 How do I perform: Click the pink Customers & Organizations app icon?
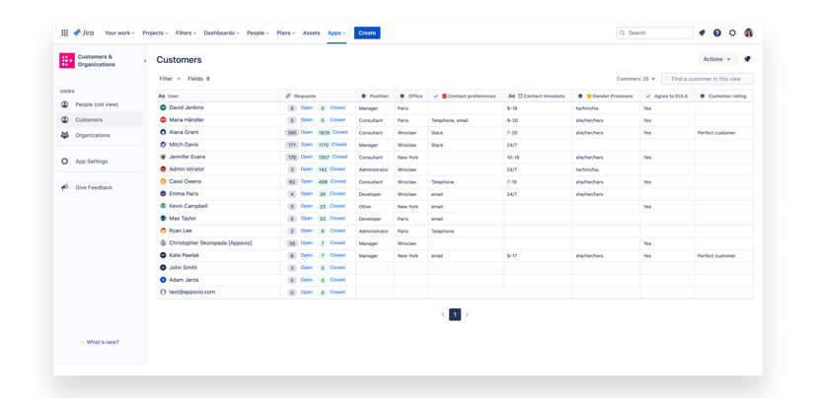67,61
